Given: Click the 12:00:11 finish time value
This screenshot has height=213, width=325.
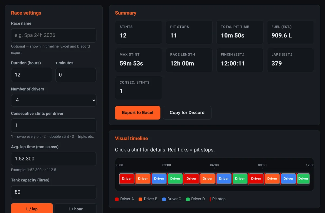Looking at the screenshot, I should (x=233, y=64).
